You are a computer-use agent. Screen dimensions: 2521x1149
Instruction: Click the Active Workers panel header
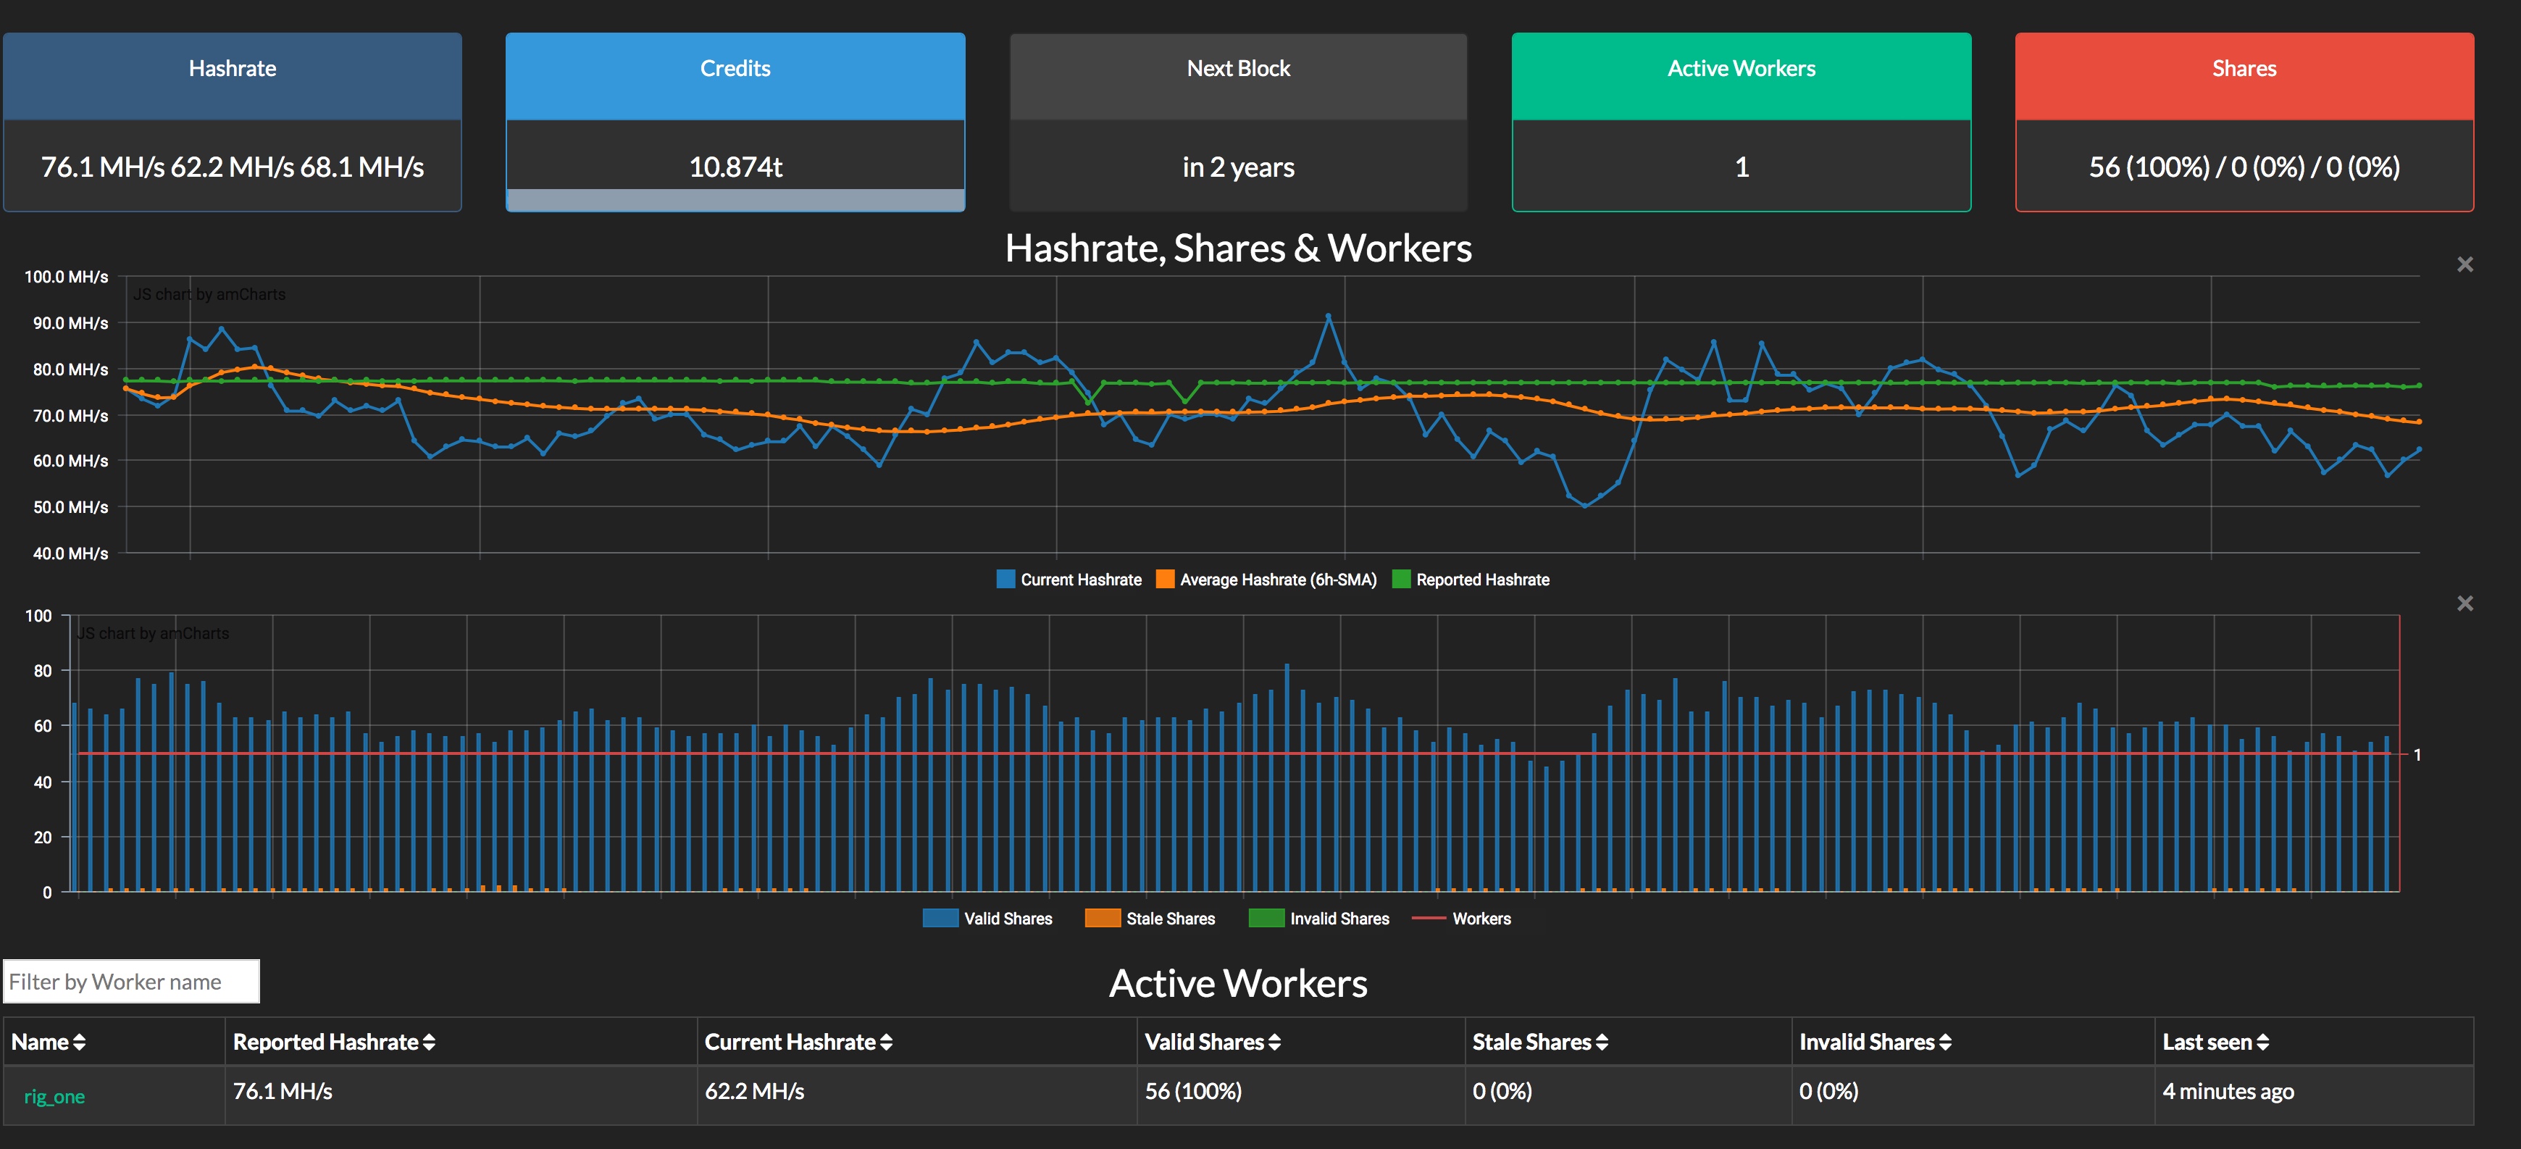(x=1741, y=69)
